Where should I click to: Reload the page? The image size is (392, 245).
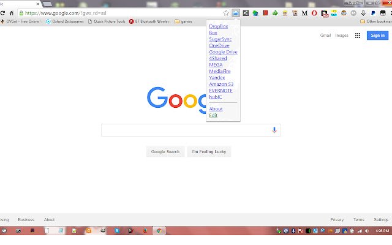pos(2,13)
